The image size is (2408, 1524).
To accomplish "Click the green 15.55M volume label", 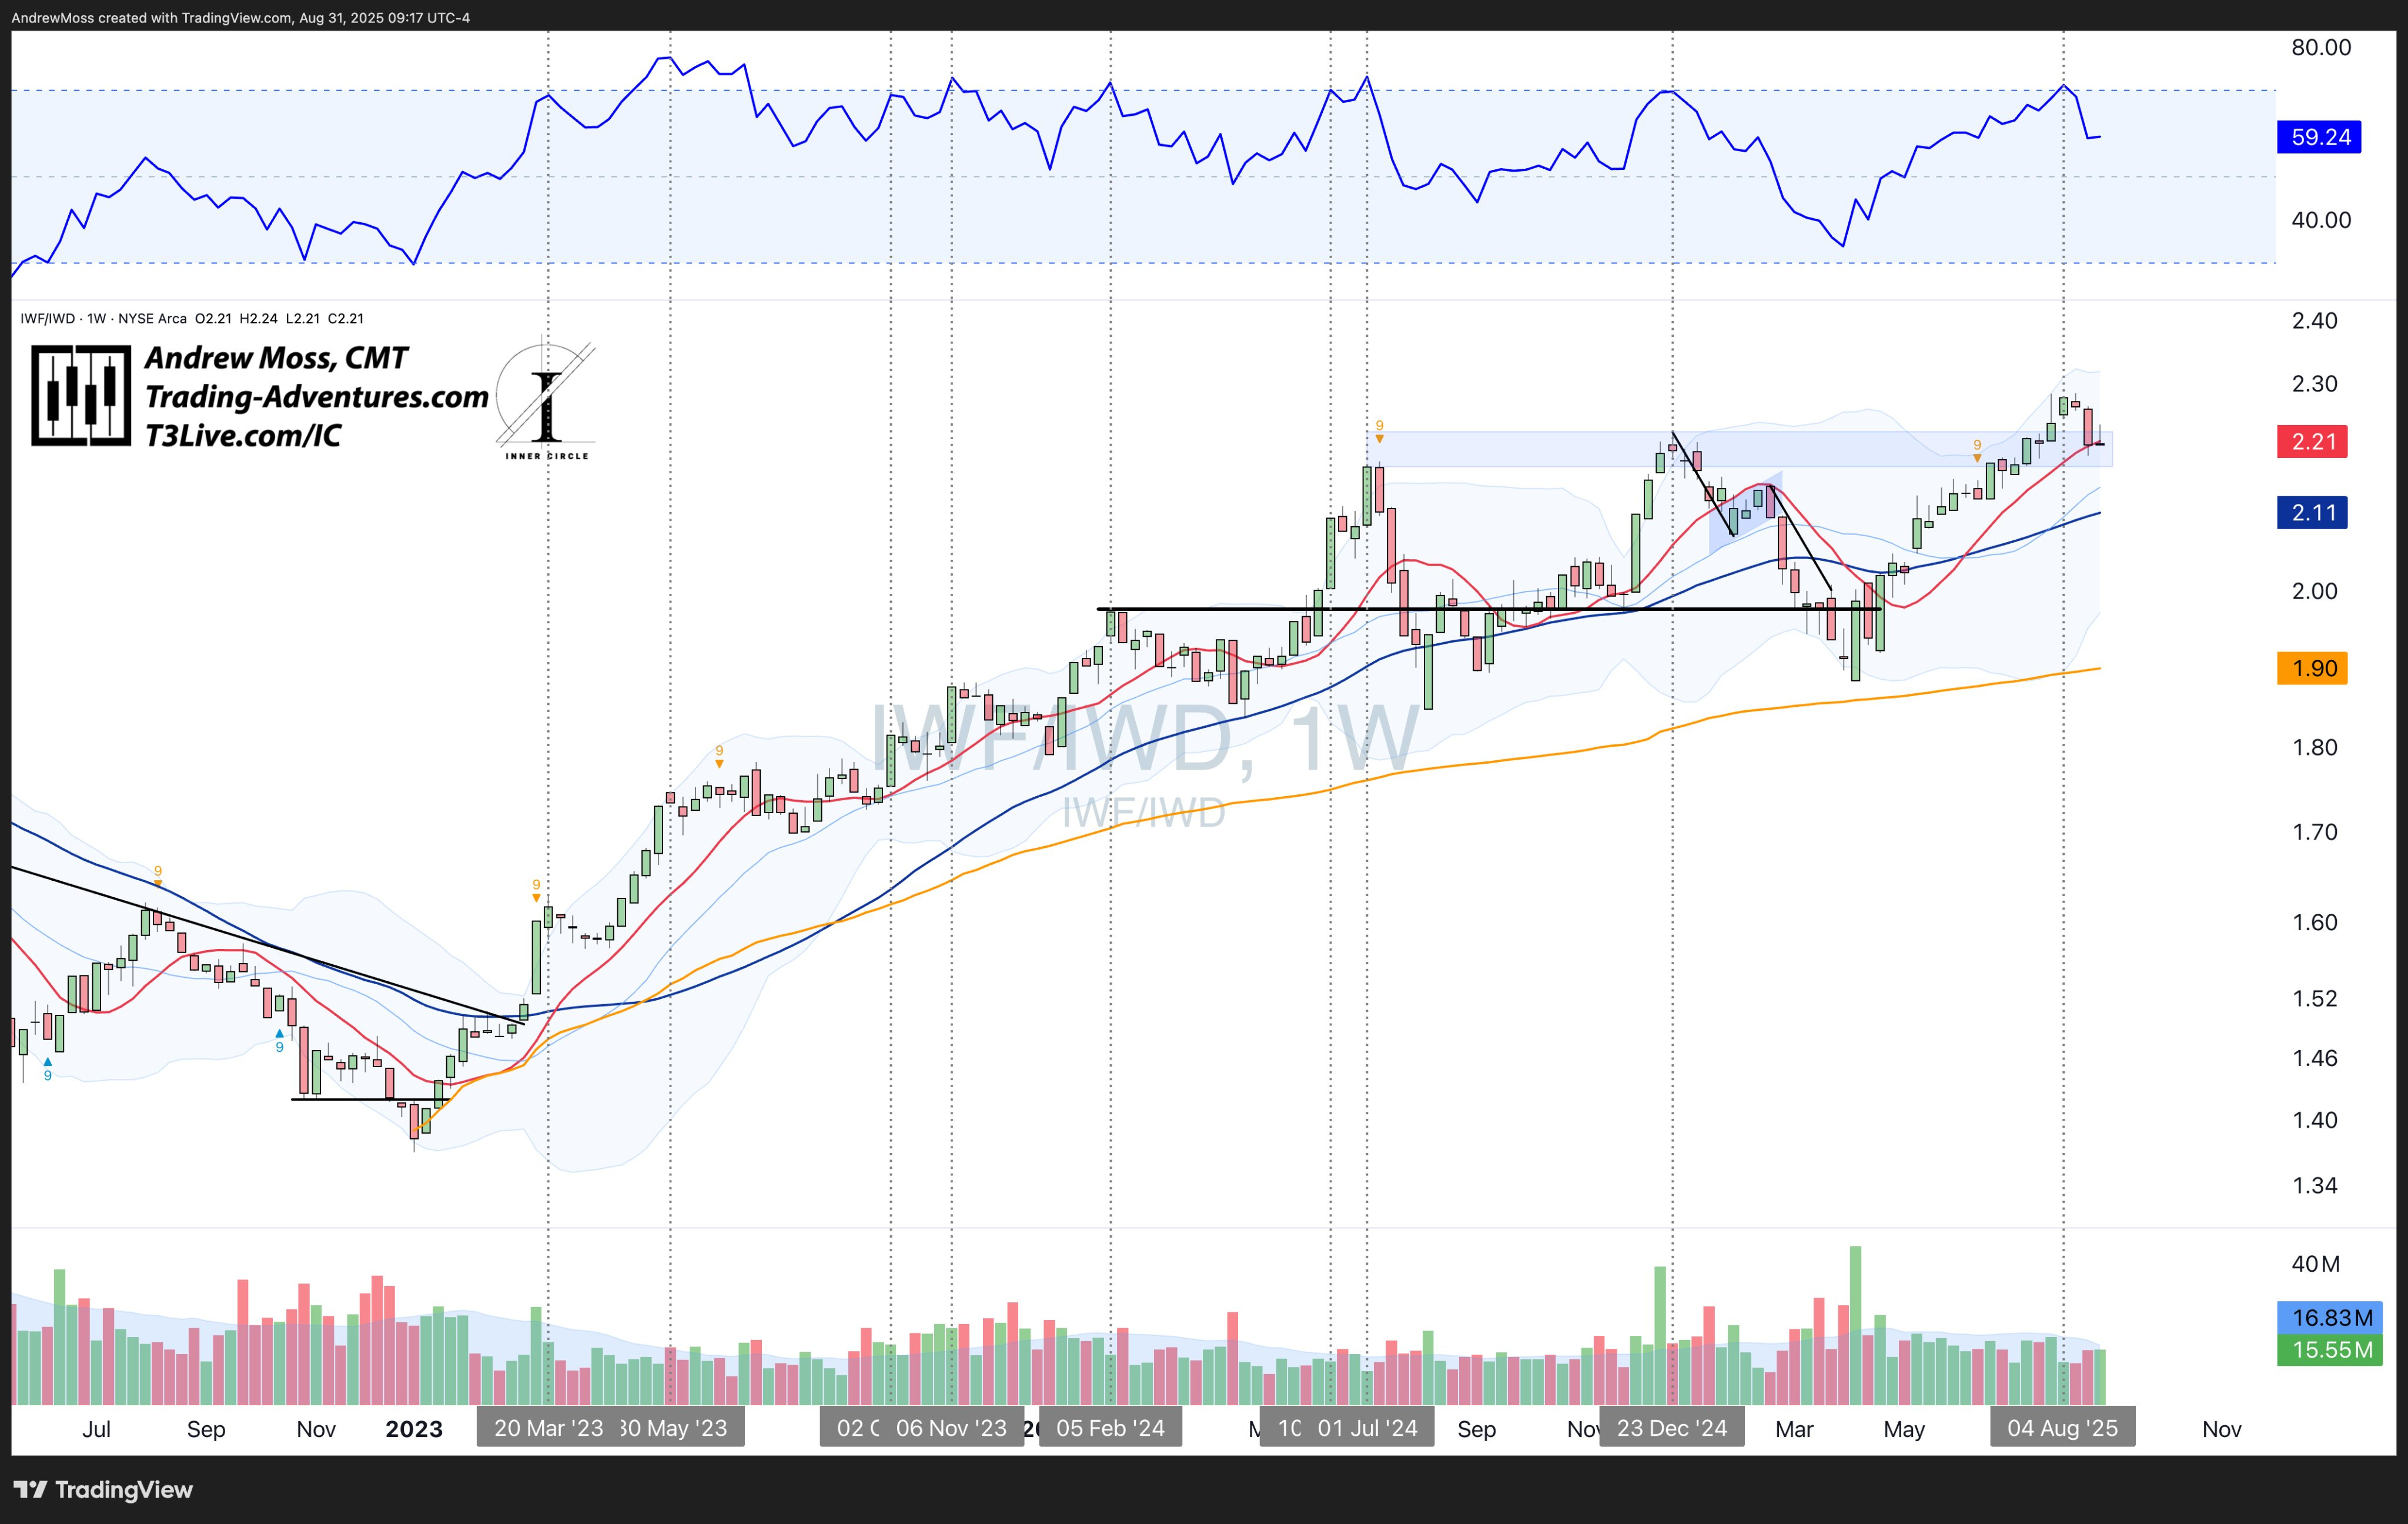I will (x=2329, y=1349).
